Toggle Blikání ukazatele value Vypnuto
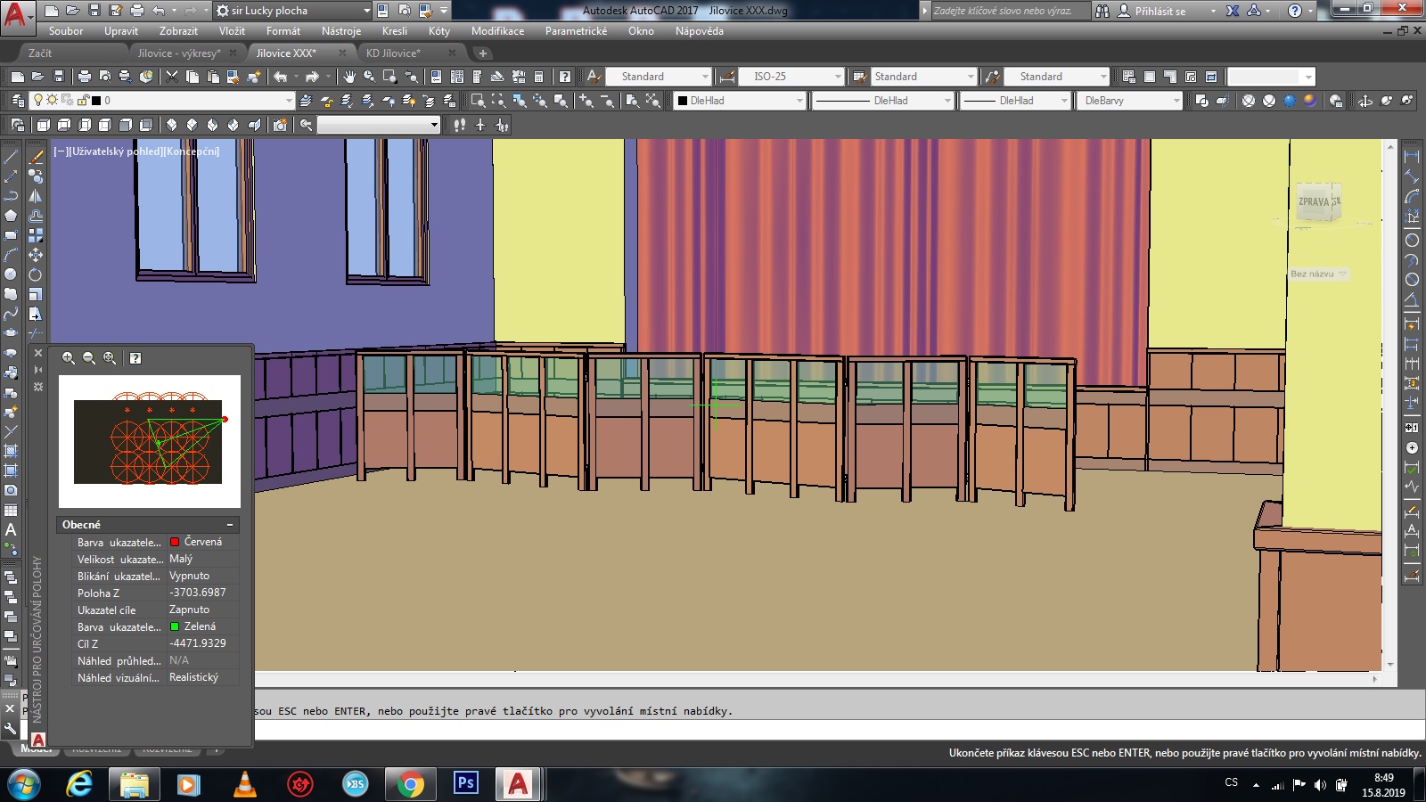This screenshot has width=1426, height=802. (189, 576)
